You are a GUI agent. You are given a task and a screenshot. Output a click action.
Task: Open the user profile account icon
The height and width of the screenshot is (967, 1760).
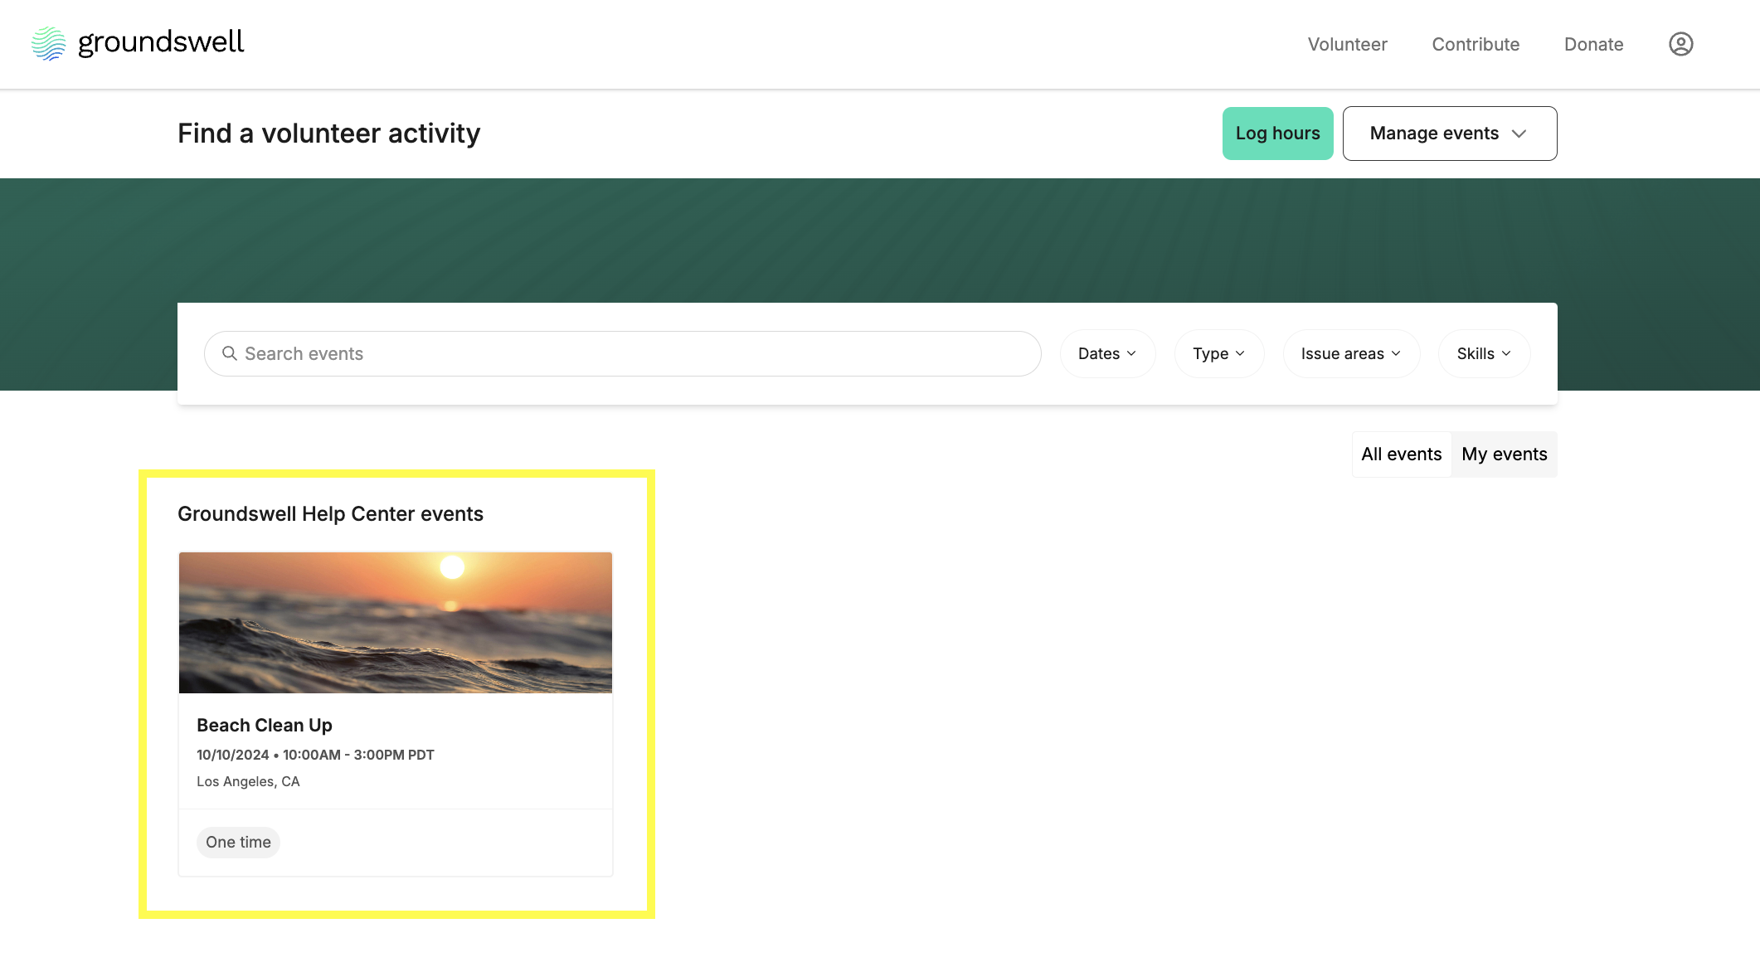[x=1680, y=44]
